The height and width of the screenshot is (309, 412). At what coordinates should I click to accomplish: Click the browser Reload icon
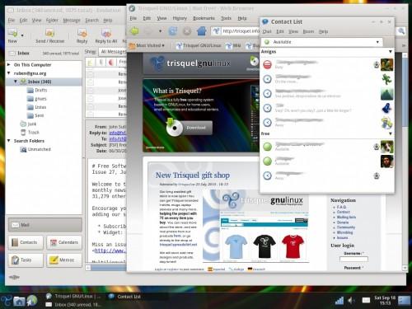pos(173,31)
